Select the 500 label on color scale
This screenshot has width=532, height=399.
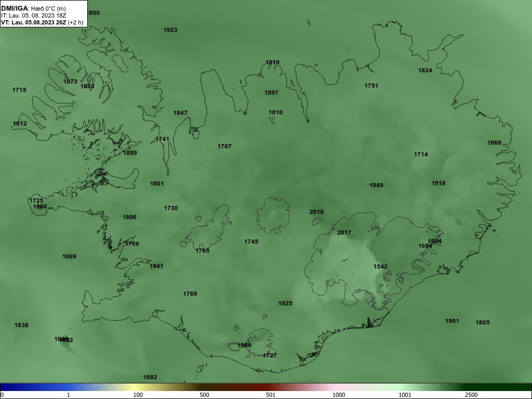204,395
